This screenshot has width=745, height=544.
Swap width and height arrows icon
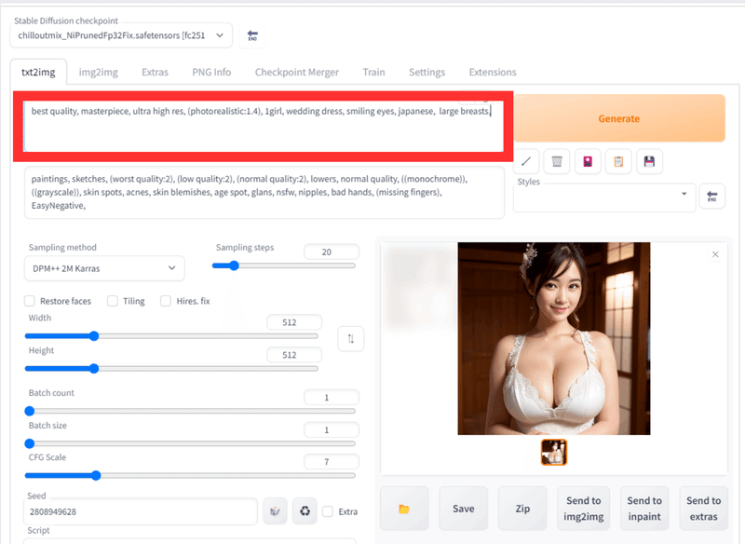351,339
